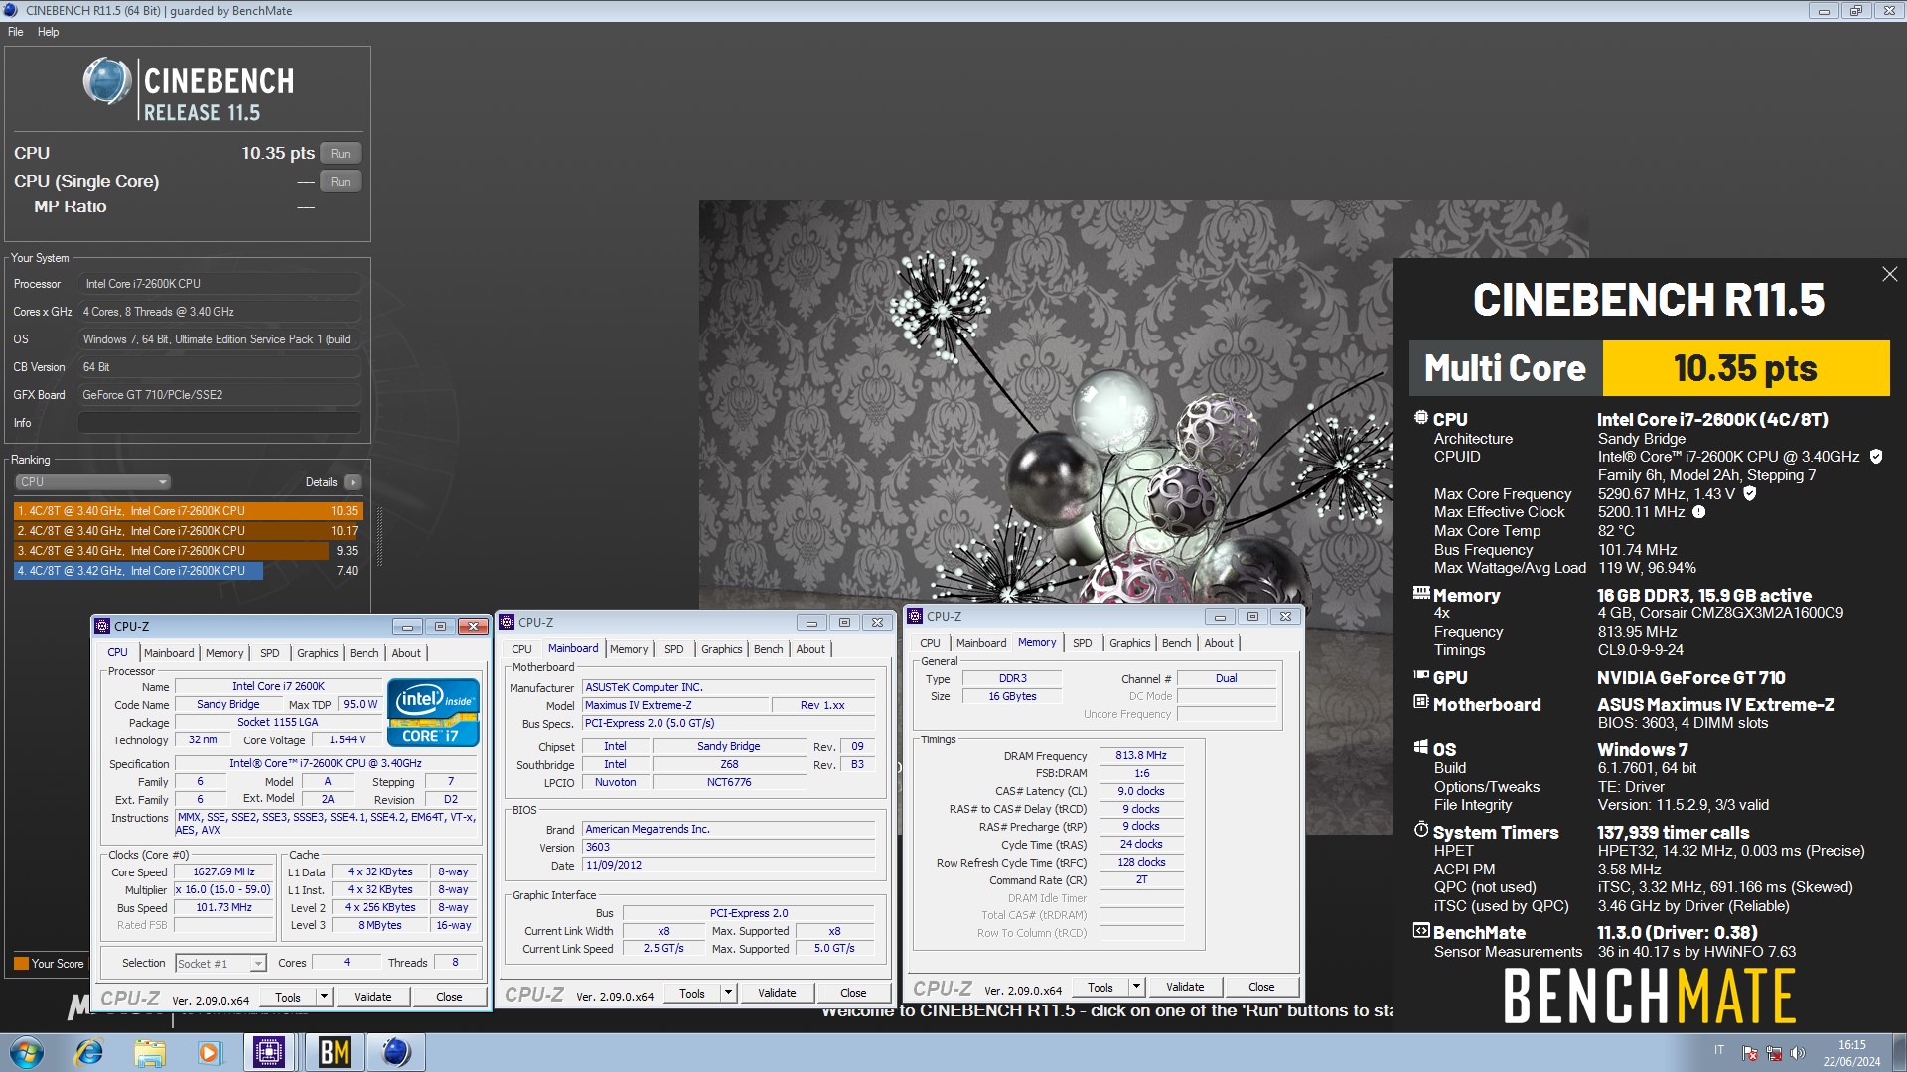Click verified shield next to CPUID value

click(1876, 457)
